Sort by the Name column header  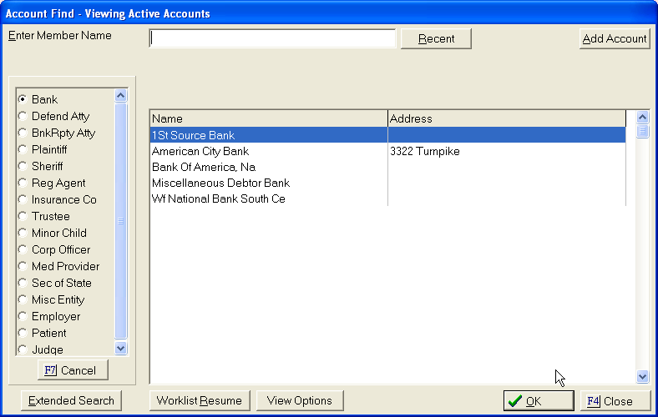coord(268,118)
